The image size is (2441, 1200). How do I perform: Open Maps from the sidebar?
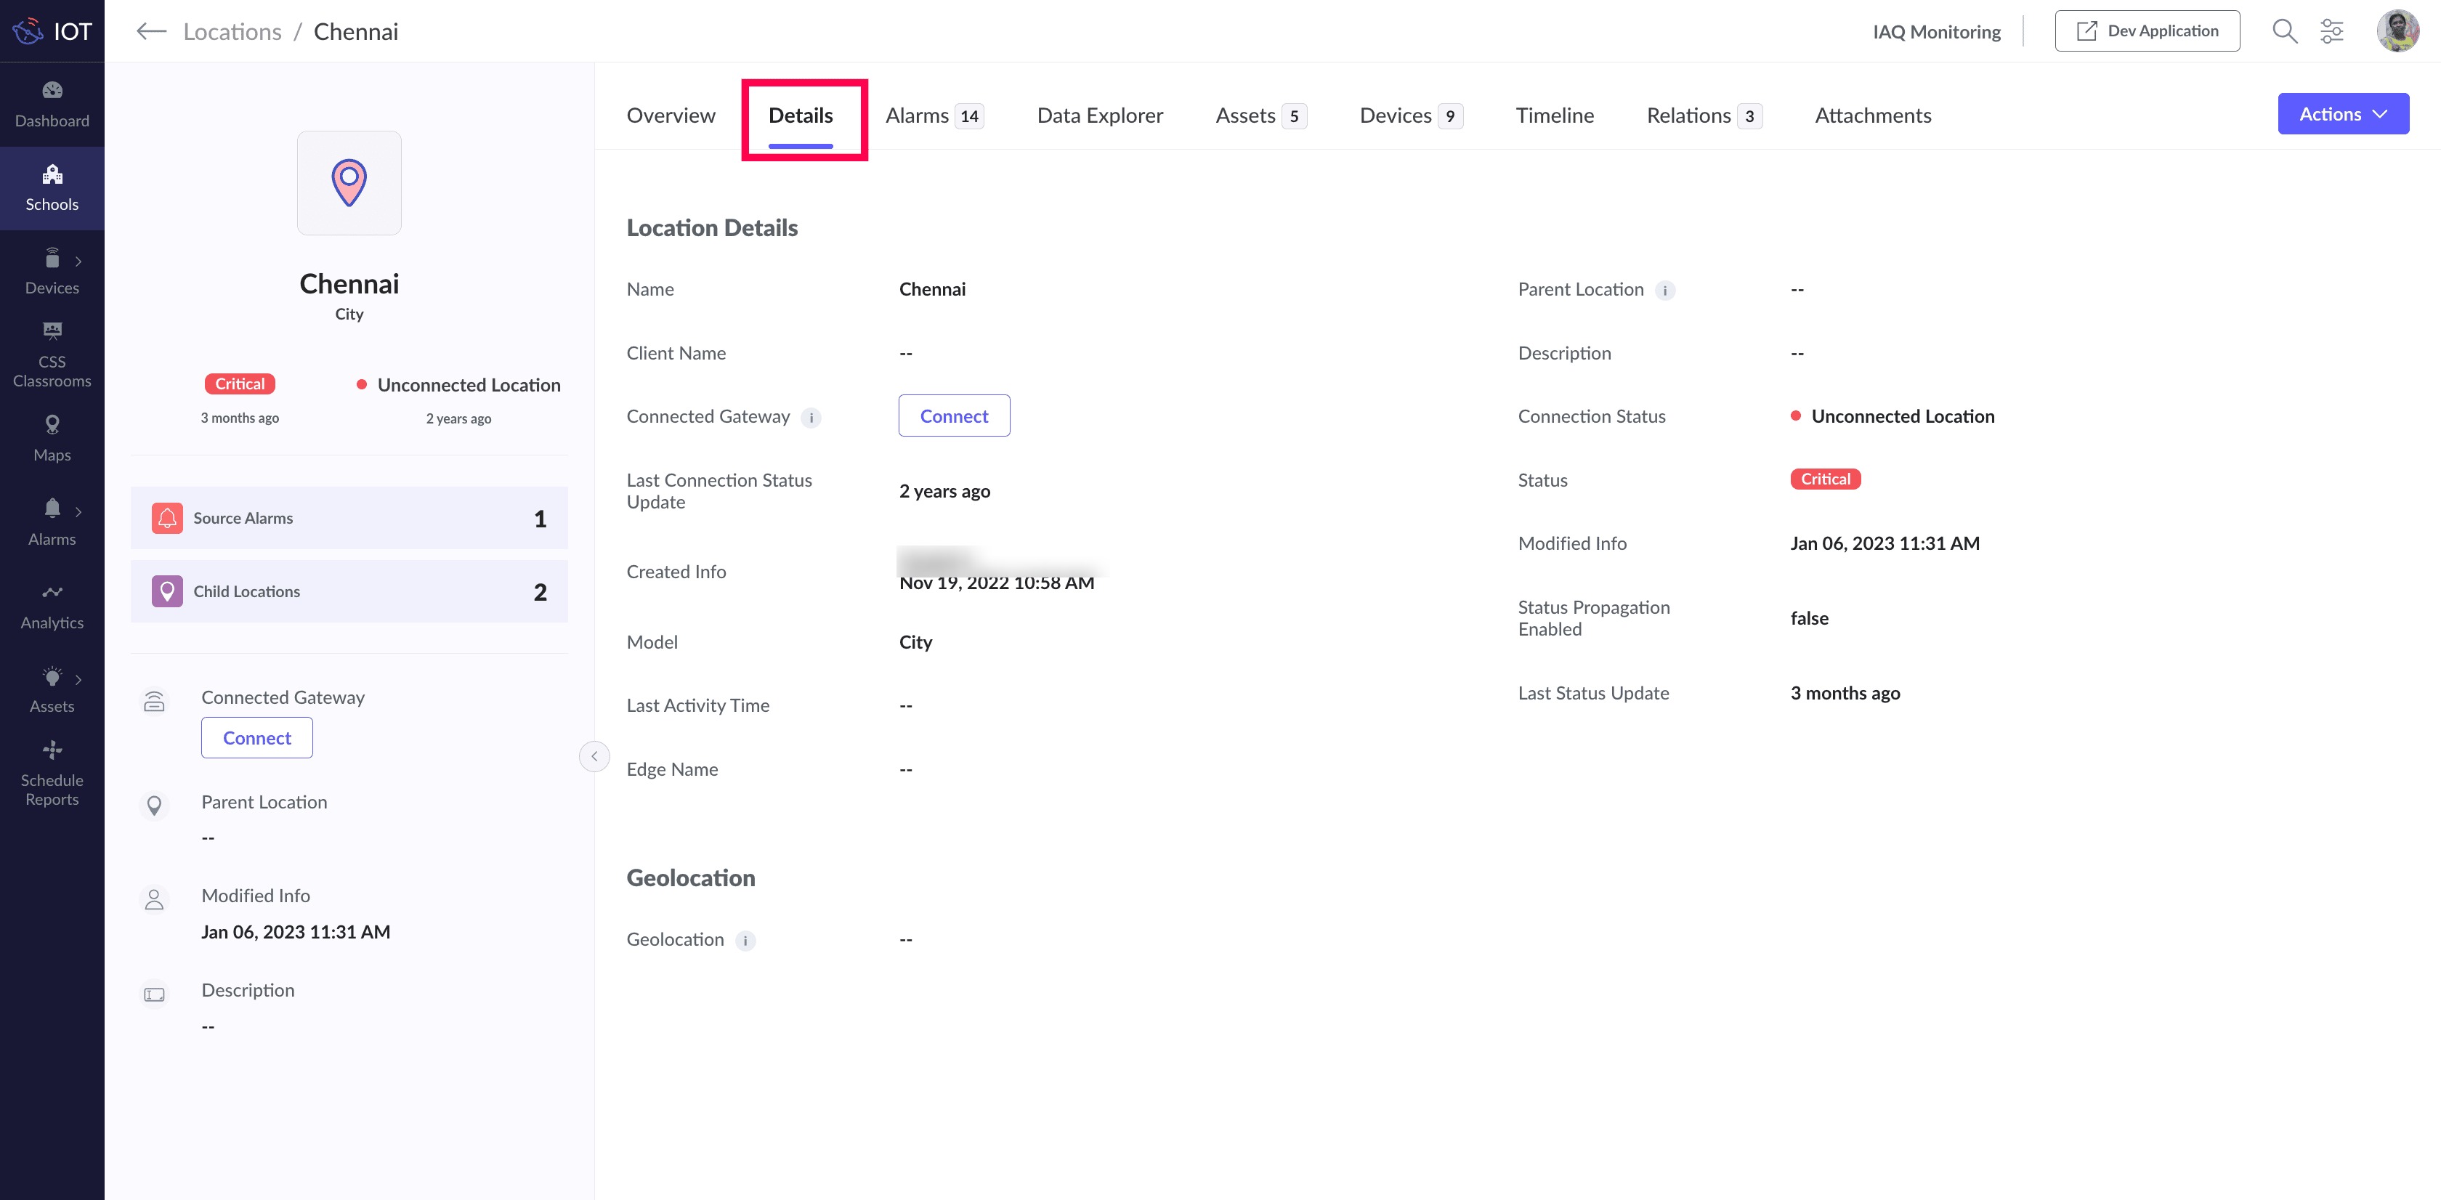pyautogui.click(x=52, y=437)
